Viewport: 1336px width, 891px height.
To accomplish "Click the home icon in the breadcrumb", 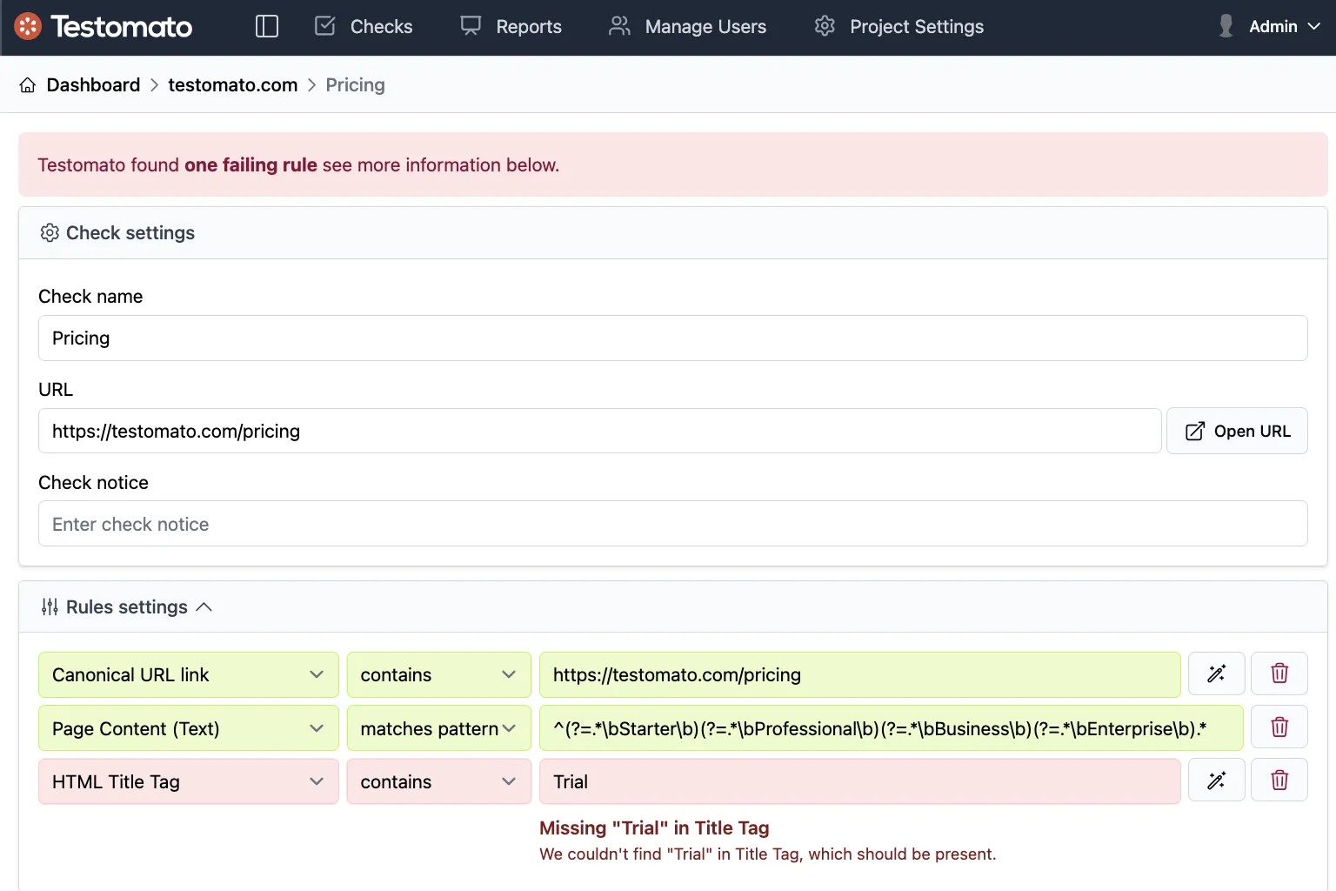I will (x=27, y=84).
